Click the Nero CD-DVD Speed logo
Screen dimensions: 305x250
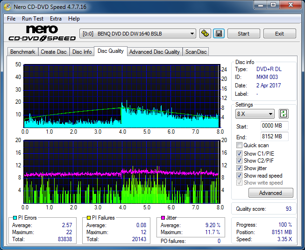pos(42,33)
